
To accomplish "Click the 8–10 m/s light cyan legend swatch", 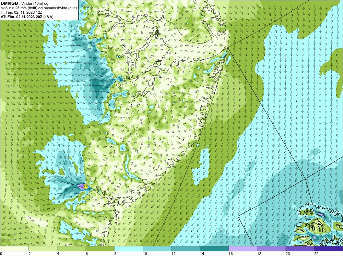I will (129, 249).
